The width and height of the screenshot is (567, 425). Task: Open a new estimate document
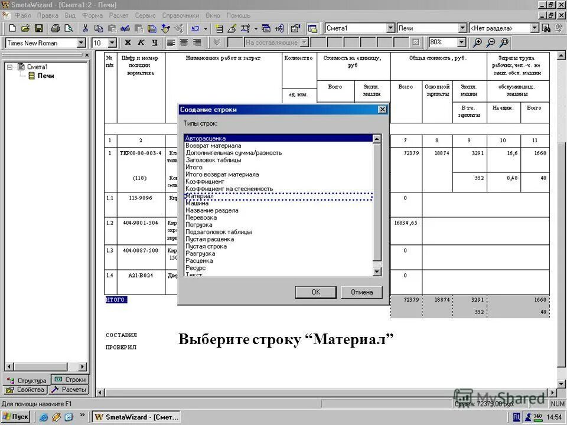coord(11,28)
